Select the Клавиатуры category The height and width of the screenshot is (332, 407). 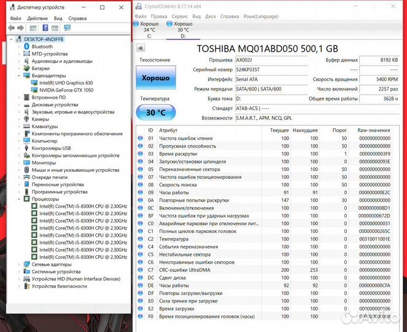click(x=45, y=127)
